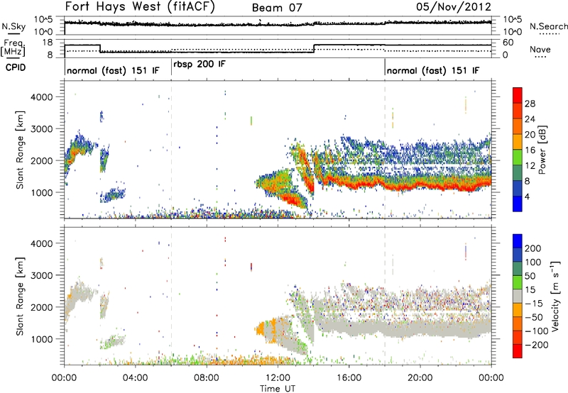The width and height of the screenshot is (568, 393).
Task: Click the 'Power [dB]' colorbar label
Action: (x=542, y=150)
